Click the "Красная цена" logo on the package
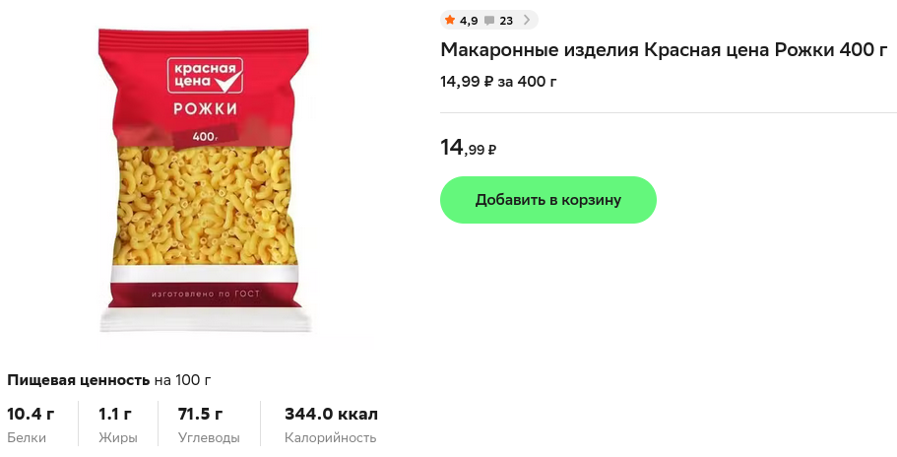Viewport: 897px width, 457px height. (x=204, y=75)
